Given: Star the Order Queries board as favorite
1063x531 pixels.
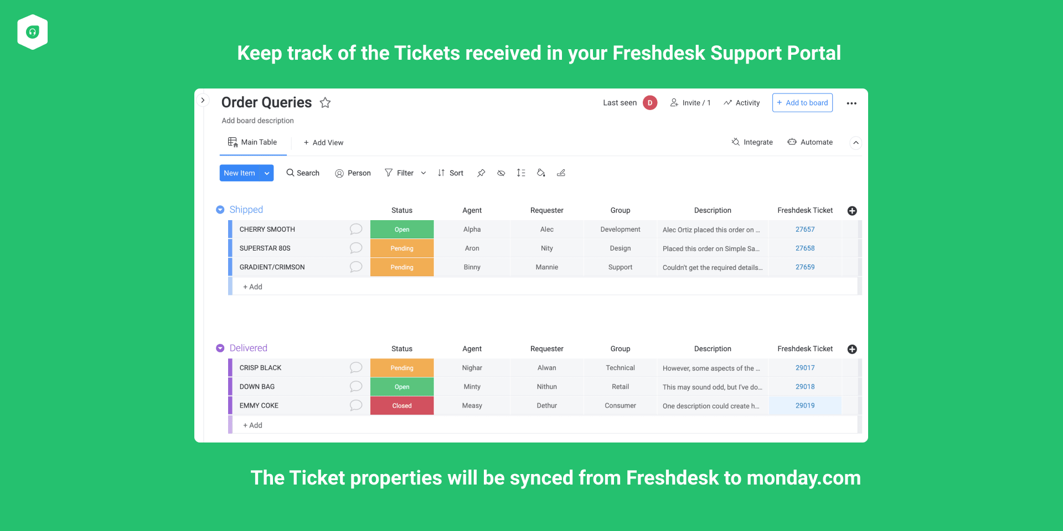Looking at the screenshot, I should coord(326,103).
